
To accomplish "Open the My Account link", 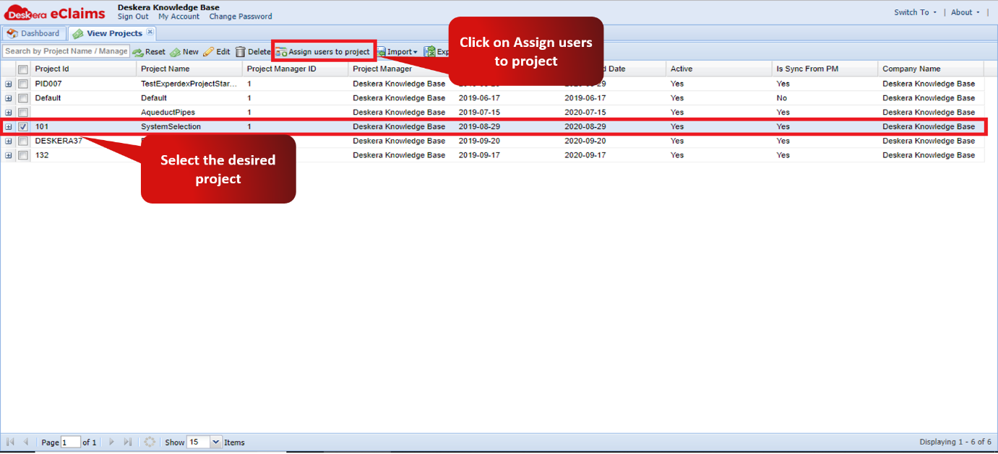I will click(x=178, y=17).
